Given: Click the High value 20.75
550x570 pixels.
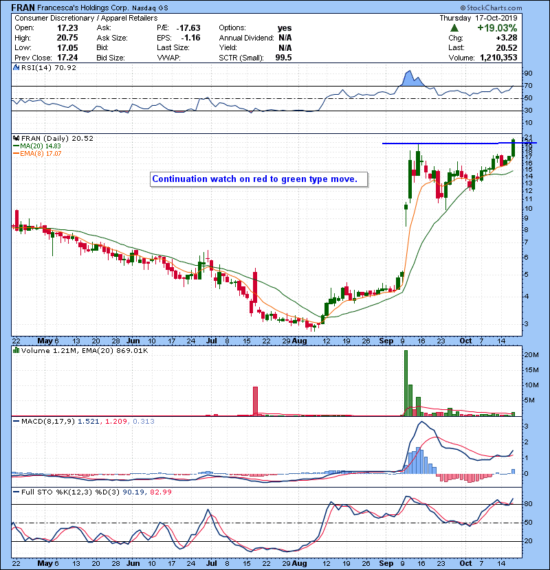Looking at the screenshot, I should (x=67, y=38).
